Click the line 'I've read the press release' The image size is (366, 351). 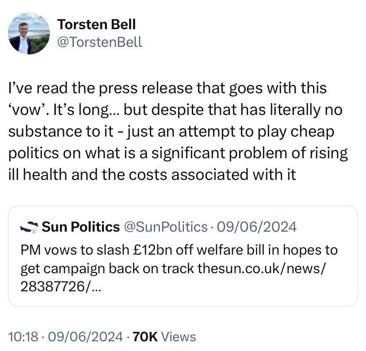pos(168,88)
